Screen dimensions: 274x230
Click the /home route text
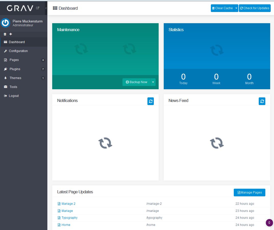click(x=151, y=225)
